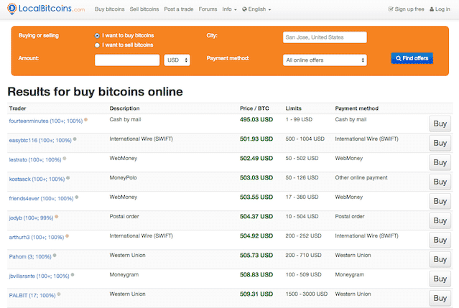Screen dimensions: 459x308
Task: Open trader Pahom profile
Action: (x=30, y=257)
